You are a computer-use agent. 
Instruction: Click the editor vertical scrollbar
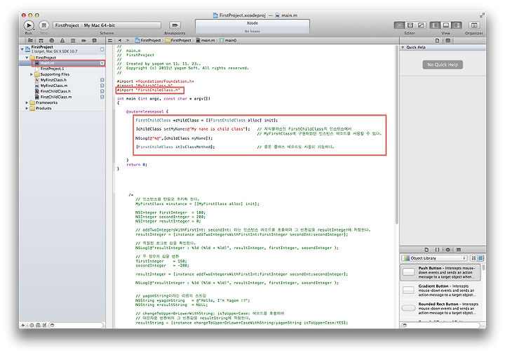[x=397, y=135]
